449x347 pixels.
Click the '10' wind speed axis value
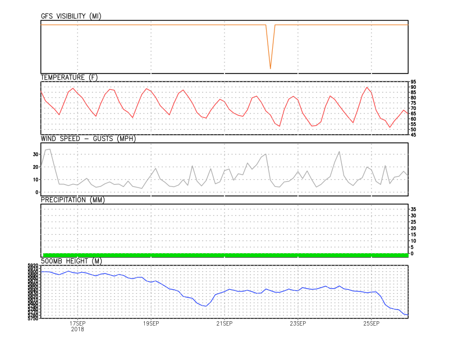coord(35,180)
